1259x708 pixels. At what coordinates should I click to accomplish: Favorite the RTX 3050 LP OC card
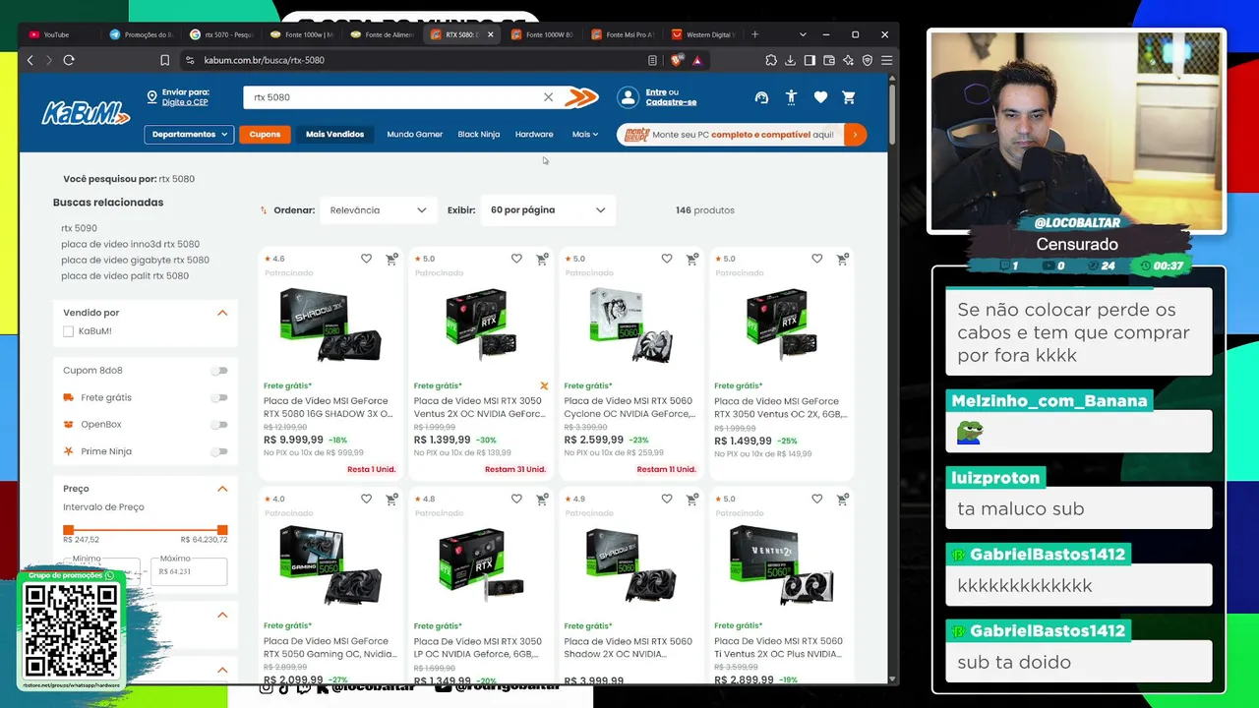click(x=516, y=499)
